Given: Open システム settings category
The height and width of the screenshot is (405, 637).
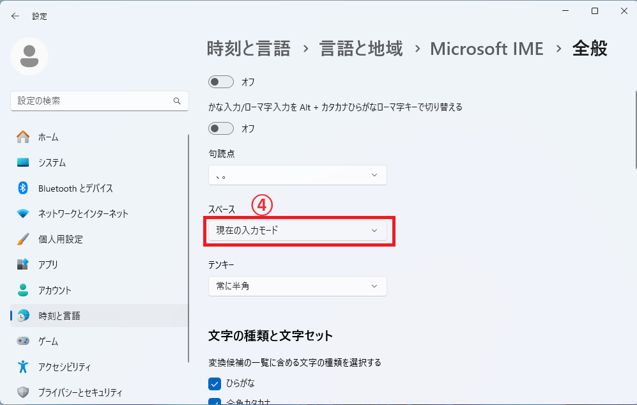Looking at the screenshot, I should [99, 162].
